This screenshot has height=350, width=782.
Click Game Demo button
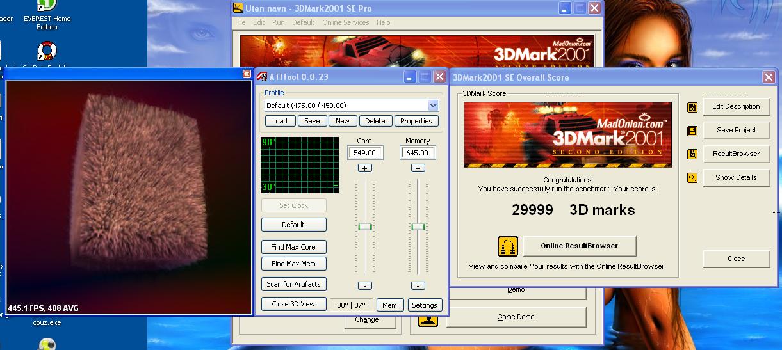click(516, 318)
